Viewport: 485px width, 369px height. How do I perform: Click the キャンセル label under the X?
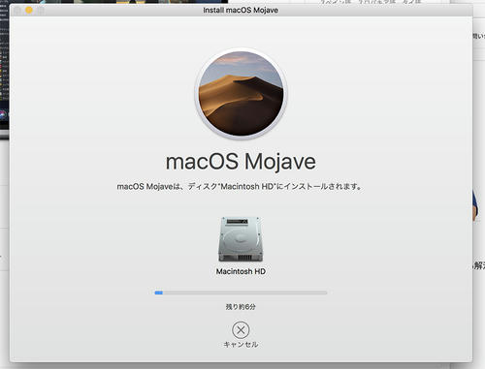(x=241, y=345)
